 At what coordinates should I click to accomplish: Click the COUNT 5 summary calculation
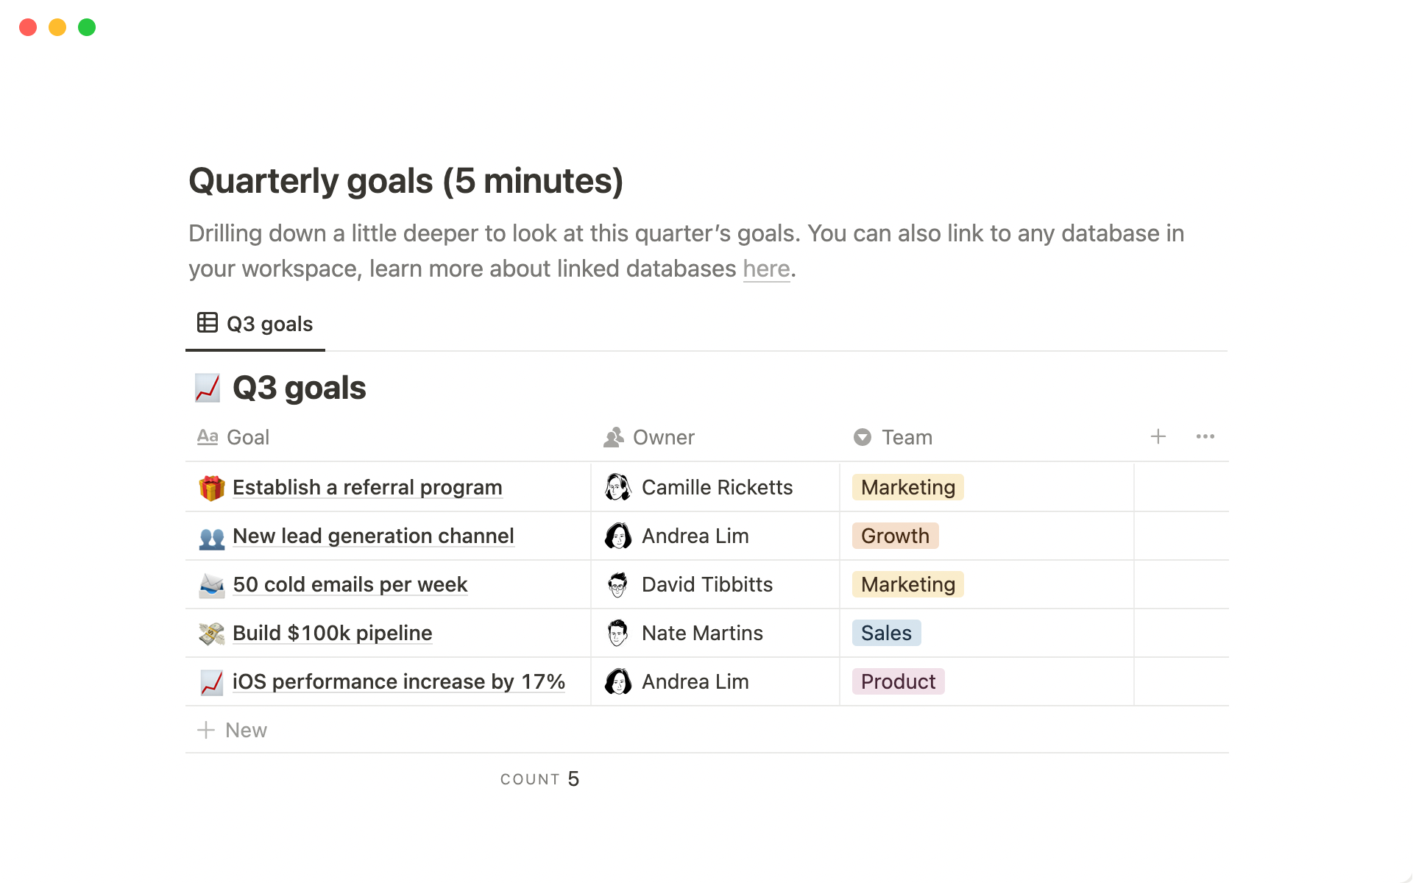539,779
